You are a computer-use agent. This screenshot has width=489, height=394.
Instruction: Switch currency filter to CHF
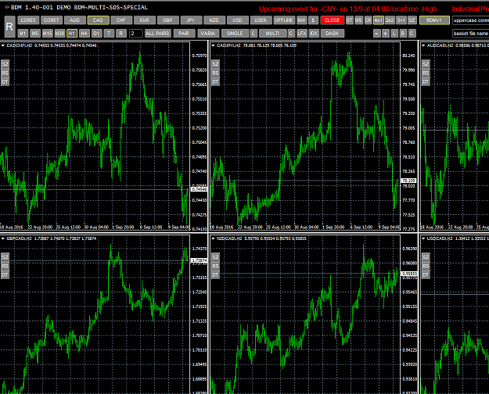pos(121,20)
